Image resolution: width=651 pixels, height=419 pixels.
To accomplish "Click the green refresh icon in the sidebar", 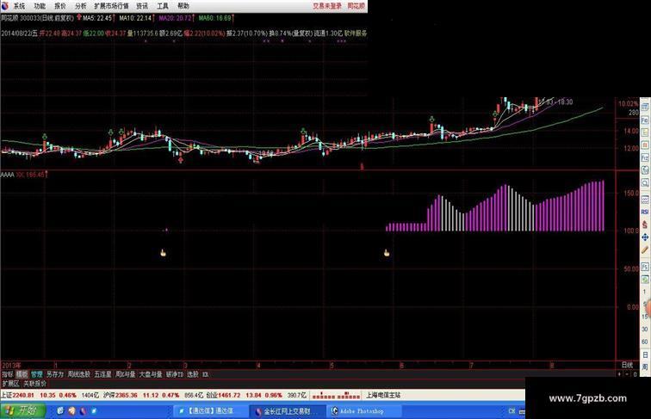I will pos(645,280).
